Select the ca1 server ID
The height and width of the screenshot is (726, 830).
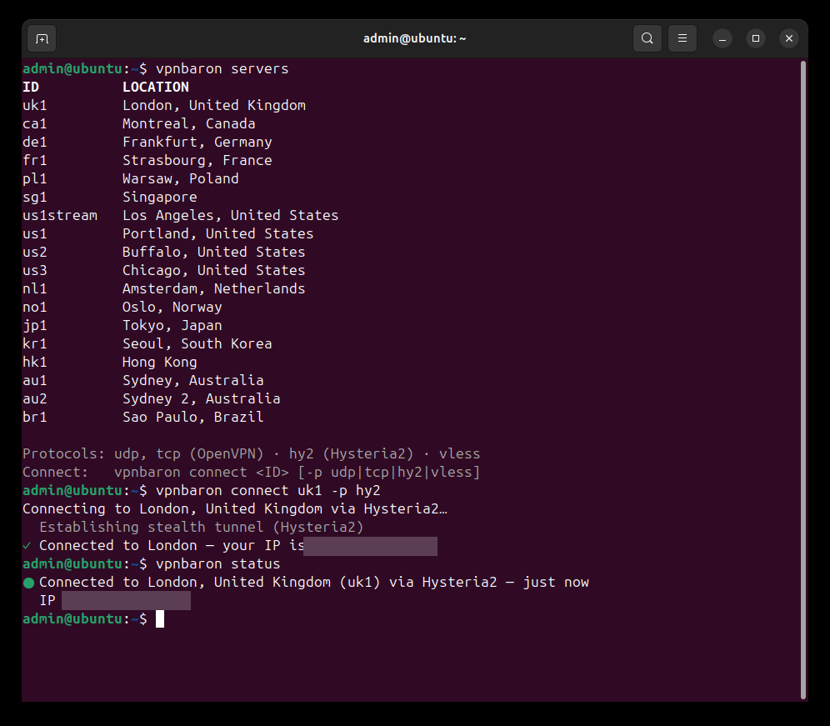pyautogui.click(x=35, y=124)
